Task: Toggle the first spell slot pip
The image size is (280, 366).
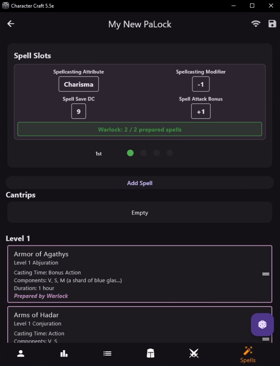Action: (130, 153)
